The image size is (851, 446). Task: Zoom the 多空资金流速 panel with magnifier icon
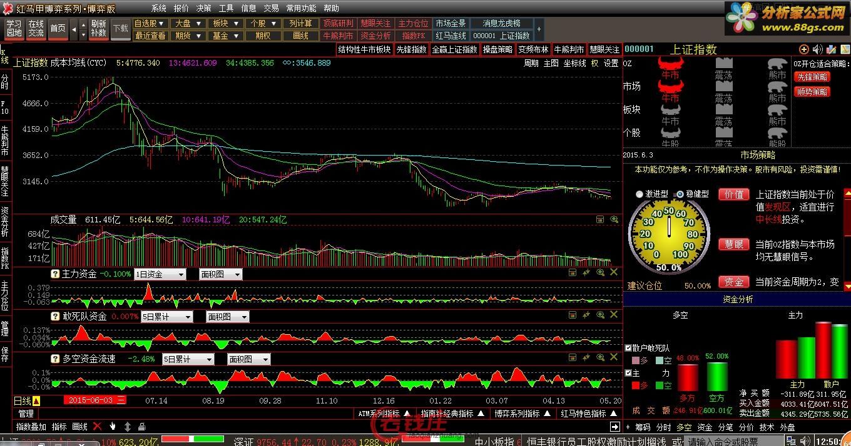click(x=600, y=357)
